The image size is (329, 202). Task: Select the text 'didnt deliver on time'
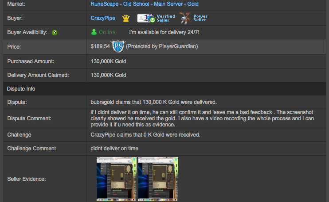(114, 149)
